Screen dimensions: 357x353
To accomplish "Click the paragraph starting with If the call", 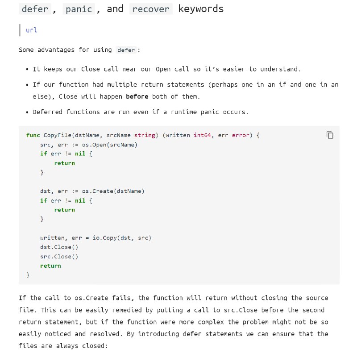I will [x=174, y=322].
